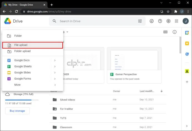The width and height of the screenshot is (192, 131).
Task: Show details info panel
Action: [174, 32]
